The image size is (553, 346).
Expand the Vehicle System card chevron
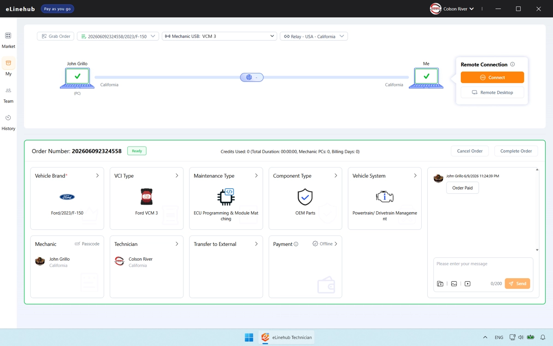[415, 176]
